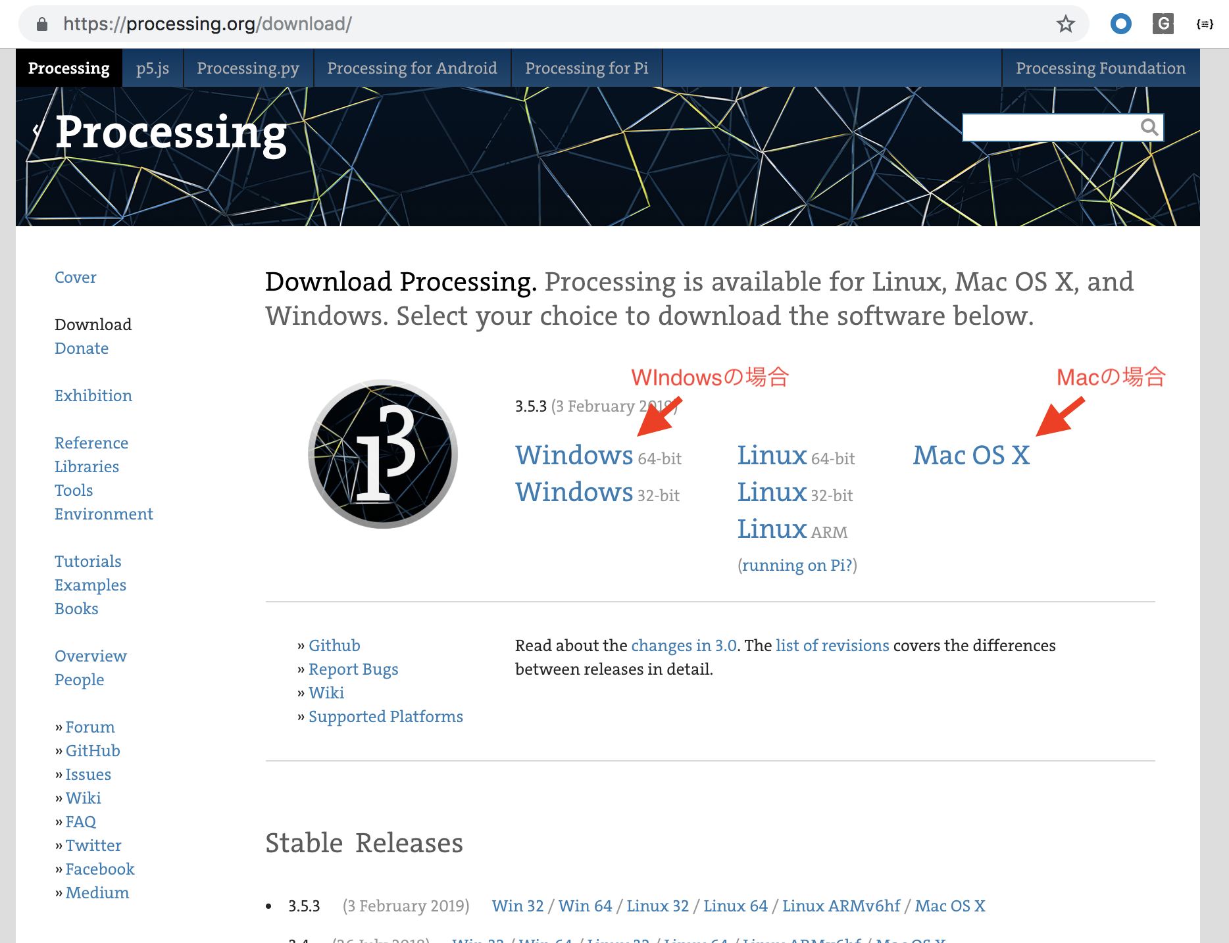Open the Tutorials sidebar link

click(88, 562)
